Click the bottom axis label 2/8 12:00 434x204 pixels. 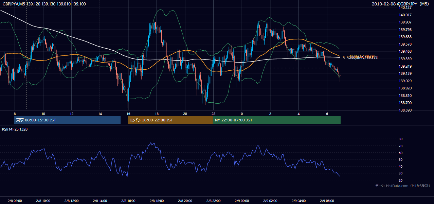(72, 201)
